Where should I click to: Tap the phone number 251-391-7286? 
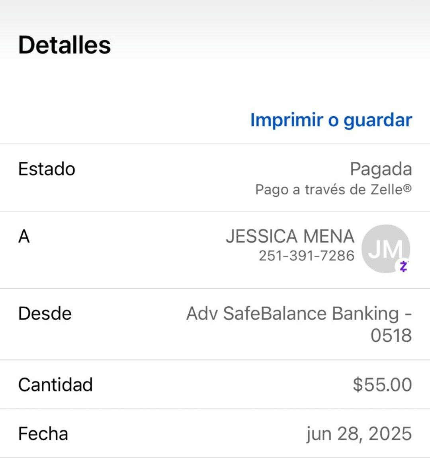[x=306, y=255]
